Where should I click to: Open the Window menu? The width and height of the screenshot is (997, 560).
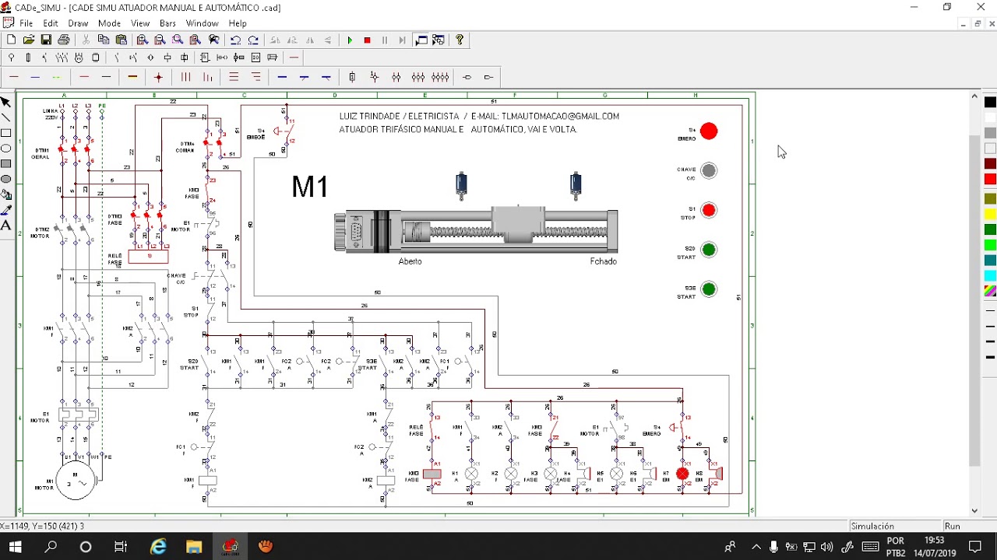tap(202, 23)
